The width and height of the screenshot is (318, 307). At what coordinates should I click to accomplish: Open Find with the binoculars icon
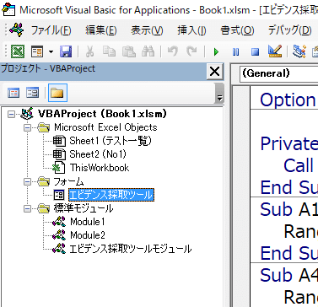148,51
